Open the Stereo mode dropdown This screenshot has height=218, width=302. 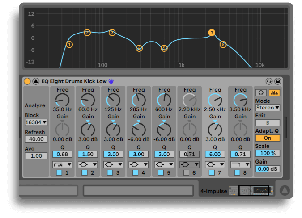click(268, 108)
